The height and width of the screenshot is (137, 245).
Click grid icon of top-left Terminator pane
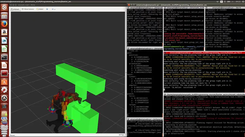(128, 7)
